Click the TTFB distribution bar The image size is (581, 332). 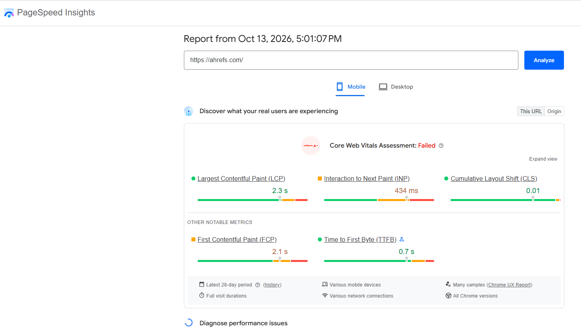(379, 261)
